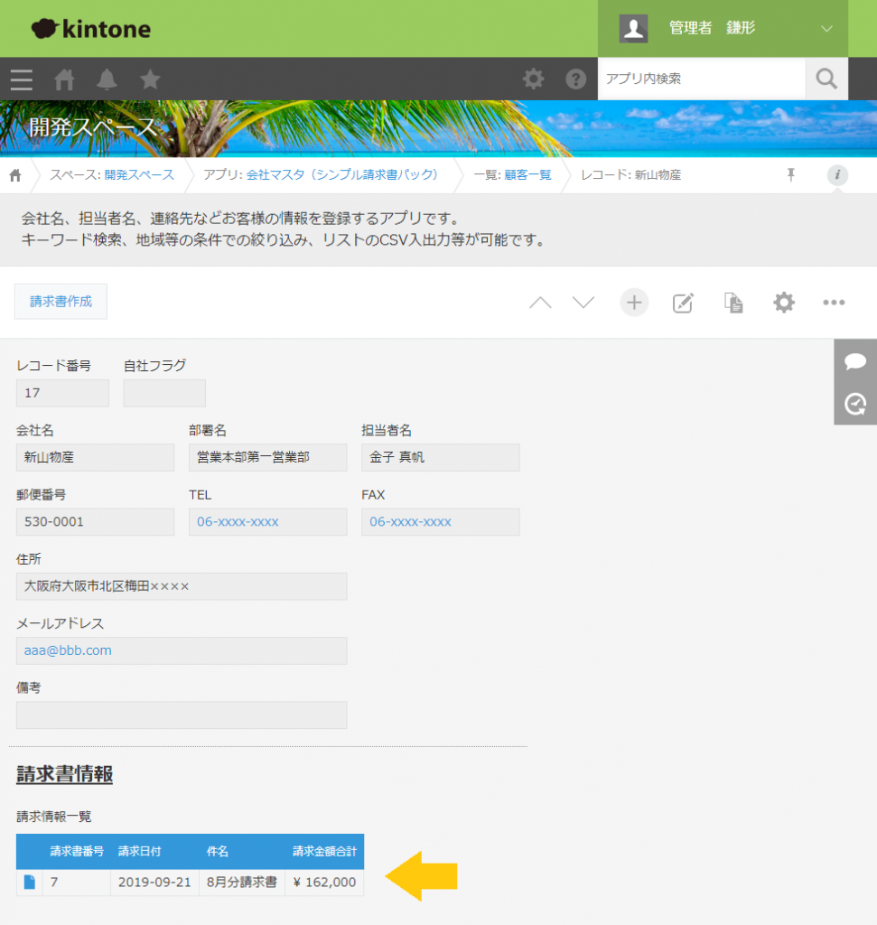Add a new record with plus icon
This screenshot has height=925, width=877.
pyautogui.click(x=634, y=303)
